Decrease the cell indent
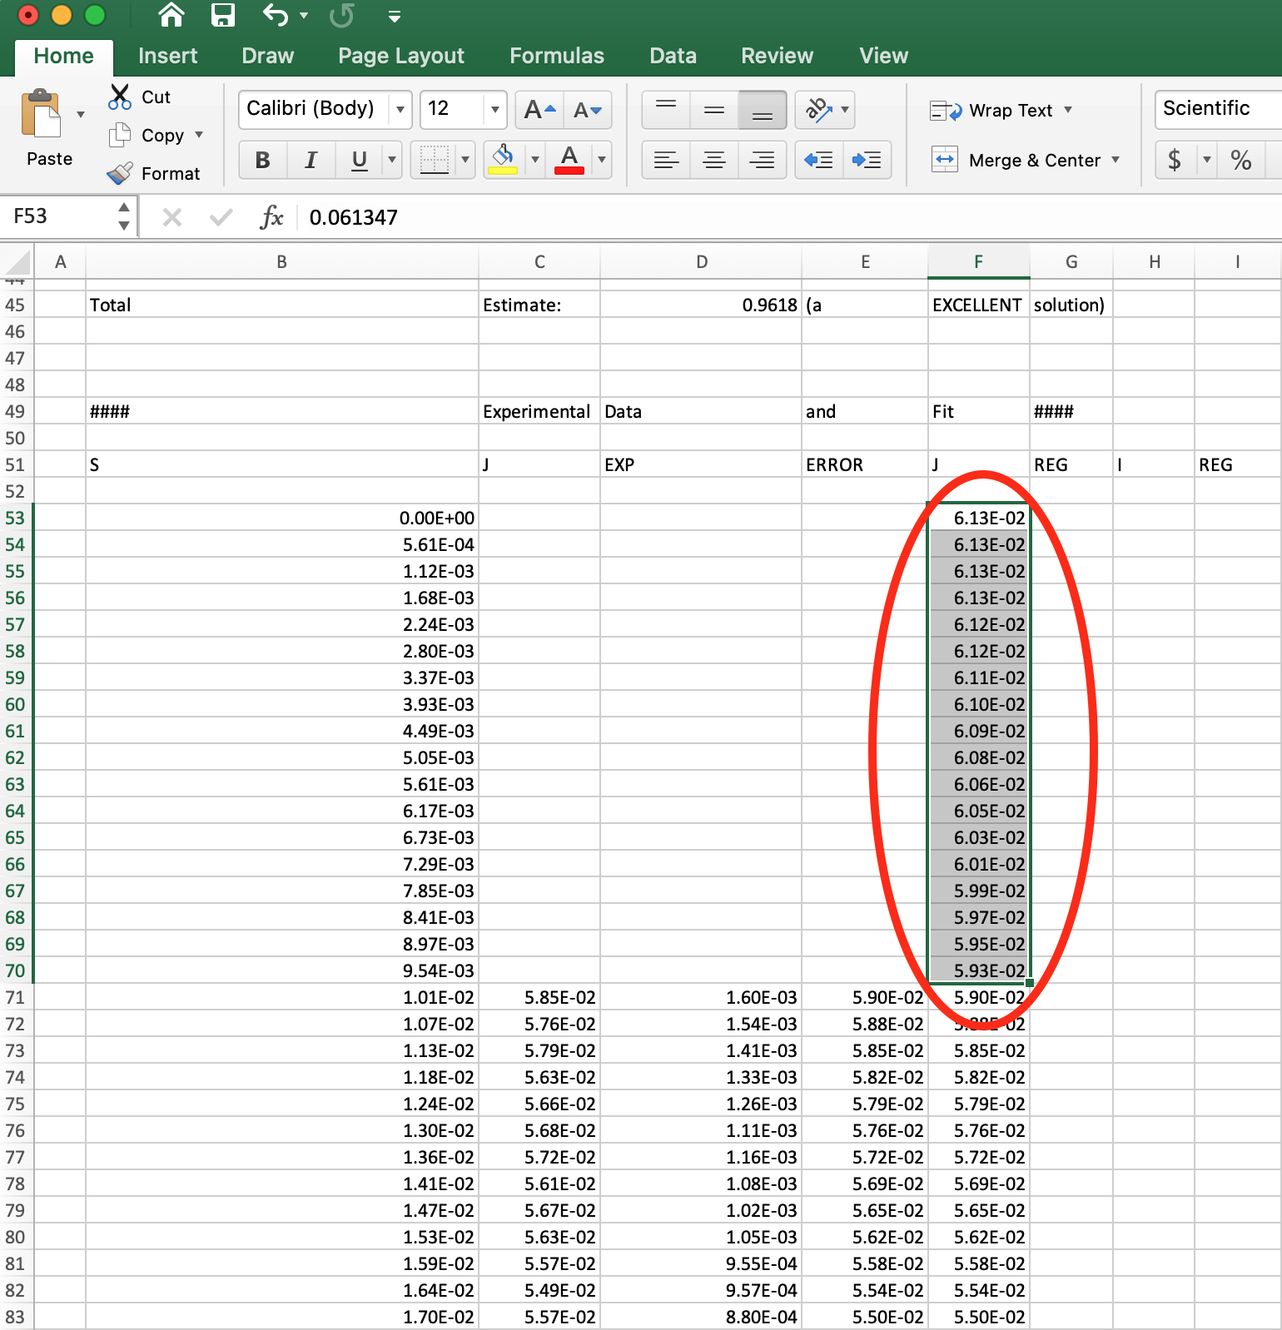This screenshot has height=1330, width=1282. 819,160
